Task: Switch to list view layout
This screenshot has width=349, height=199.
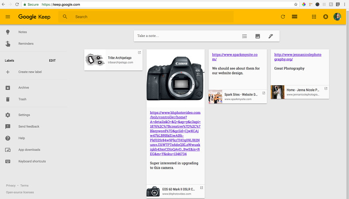Action: click(x=294, y=17)
